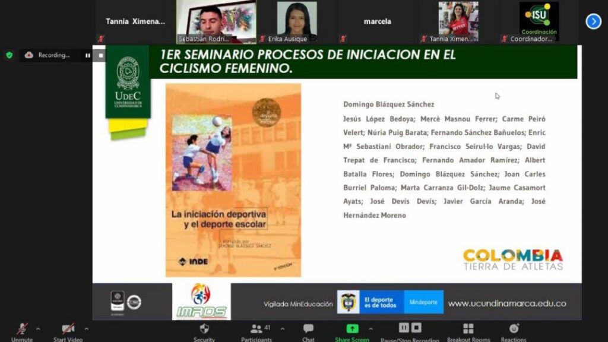Click the blue Mindeporte badge

pyautogui.click(x=423, y=302)
